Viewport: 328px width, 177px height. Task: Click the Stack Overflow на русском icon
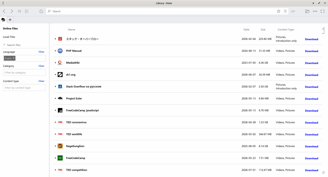tap(60, 86)
